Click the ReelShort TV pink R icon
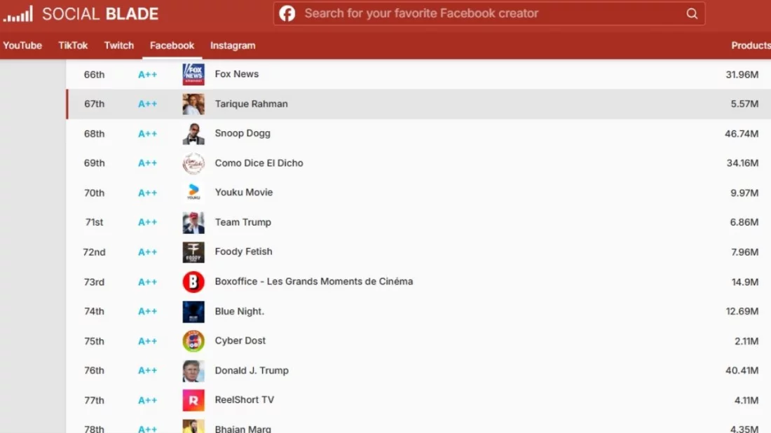Screen dimensions: 771x433 [x=193, y=400]
